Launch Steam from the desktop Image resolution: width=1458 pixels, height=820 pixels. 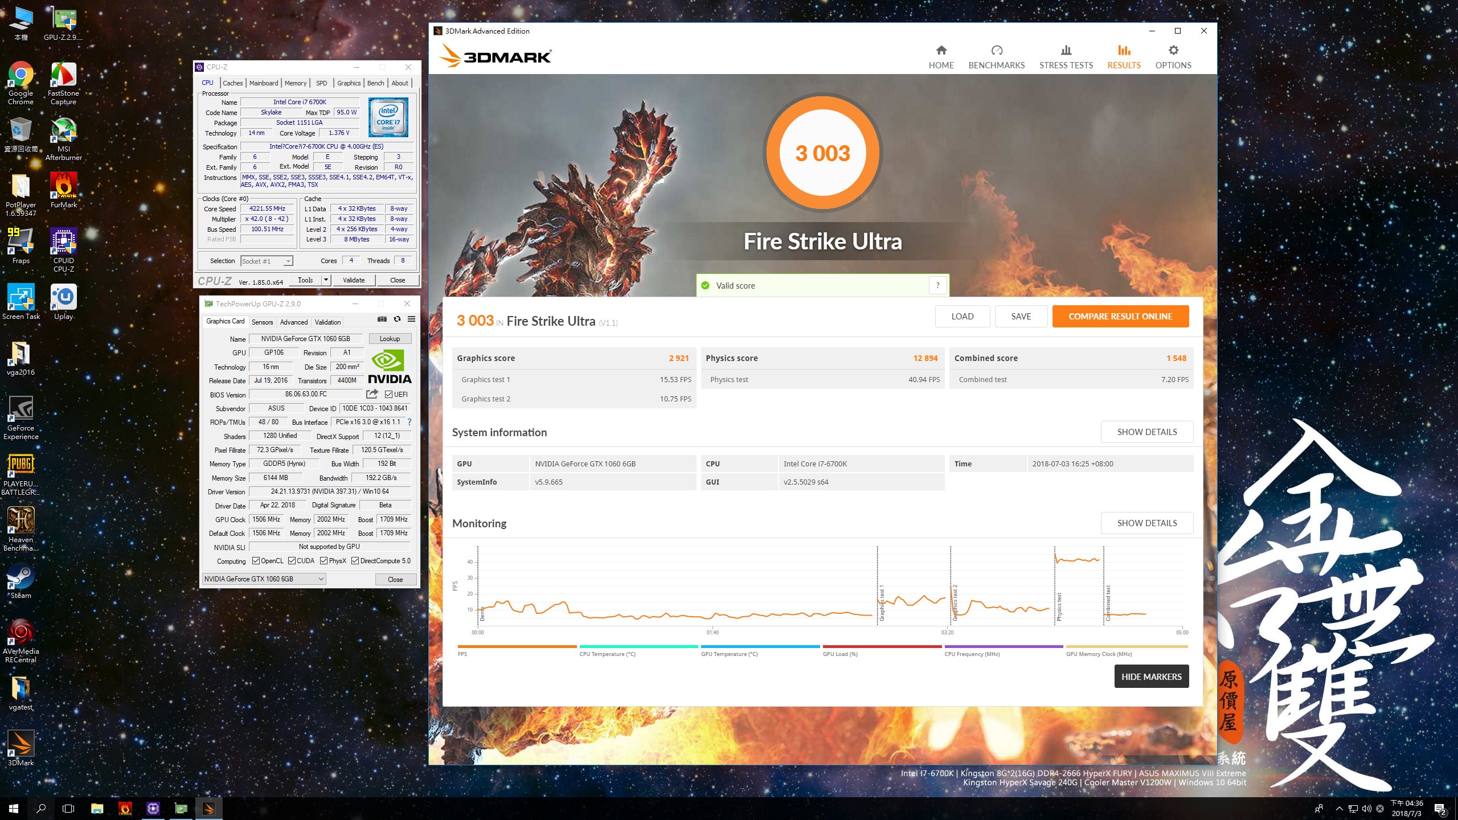coord(21,581)
